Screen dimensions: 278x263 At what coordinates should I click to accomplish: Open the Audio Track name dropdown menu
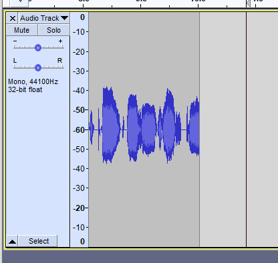coord(44,18)
